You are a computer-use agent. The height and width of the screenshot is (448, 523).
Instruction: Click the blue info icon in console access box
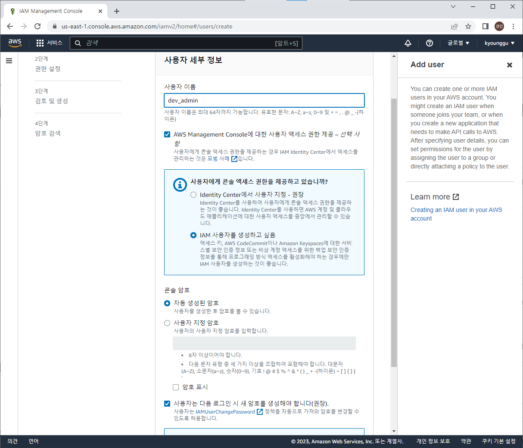point(180,184)
